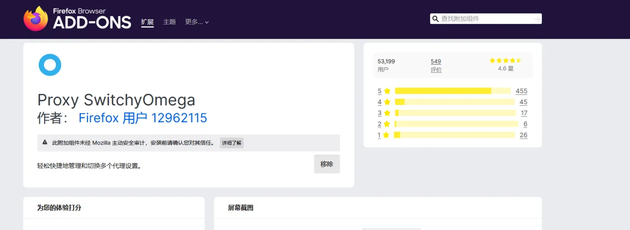Click the Proxy SwitchyOmega title
The width and height of the screenshot is (630, 230).
coord(116,100)
